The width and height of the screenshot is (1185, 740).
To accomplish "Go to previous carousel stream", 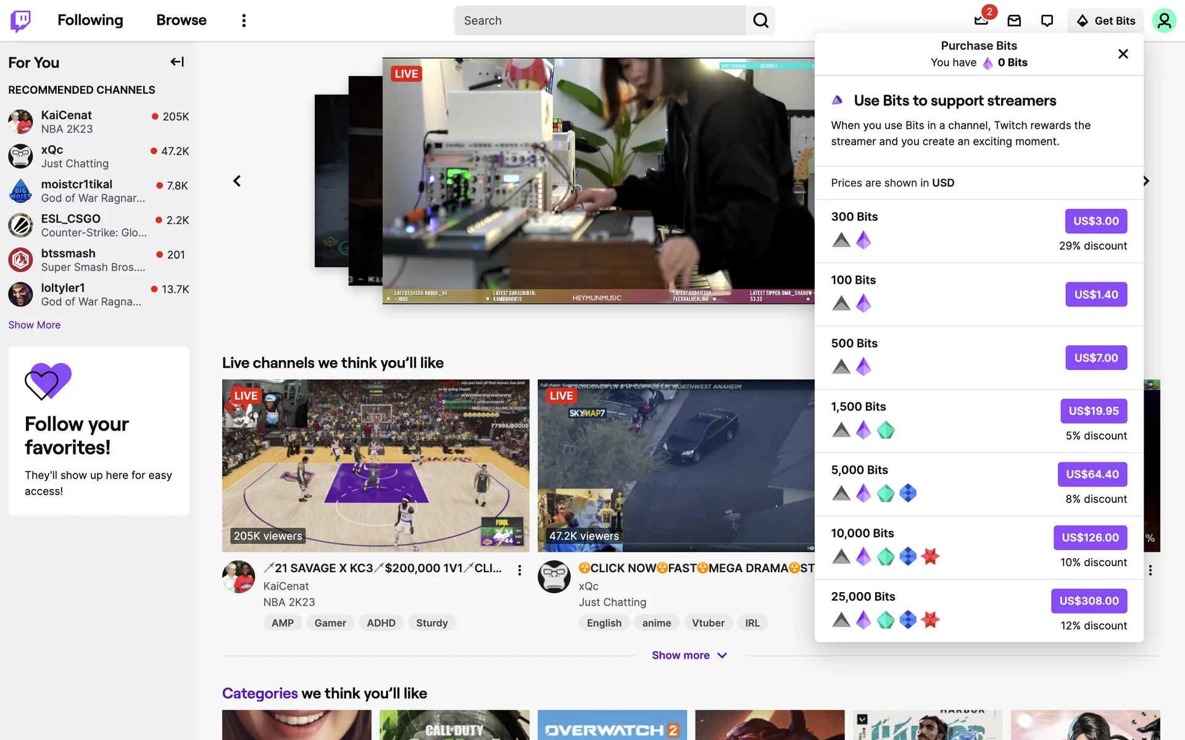I will click(237, 181).
